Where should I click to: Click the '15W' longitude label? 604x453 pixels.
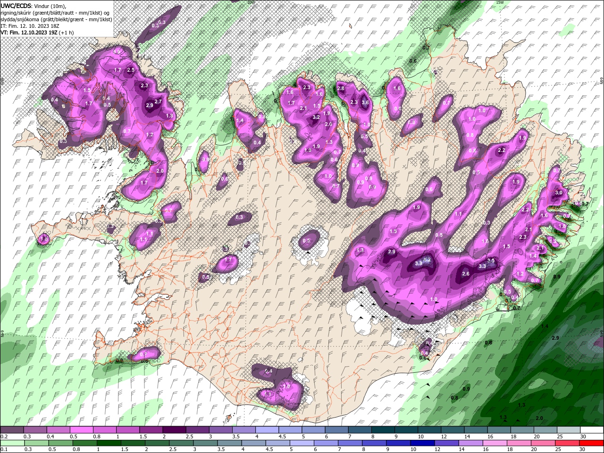coord(500,2)
